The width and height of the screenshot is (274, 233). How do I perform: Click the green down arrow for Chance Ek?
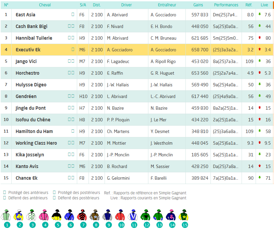[259, 178]
